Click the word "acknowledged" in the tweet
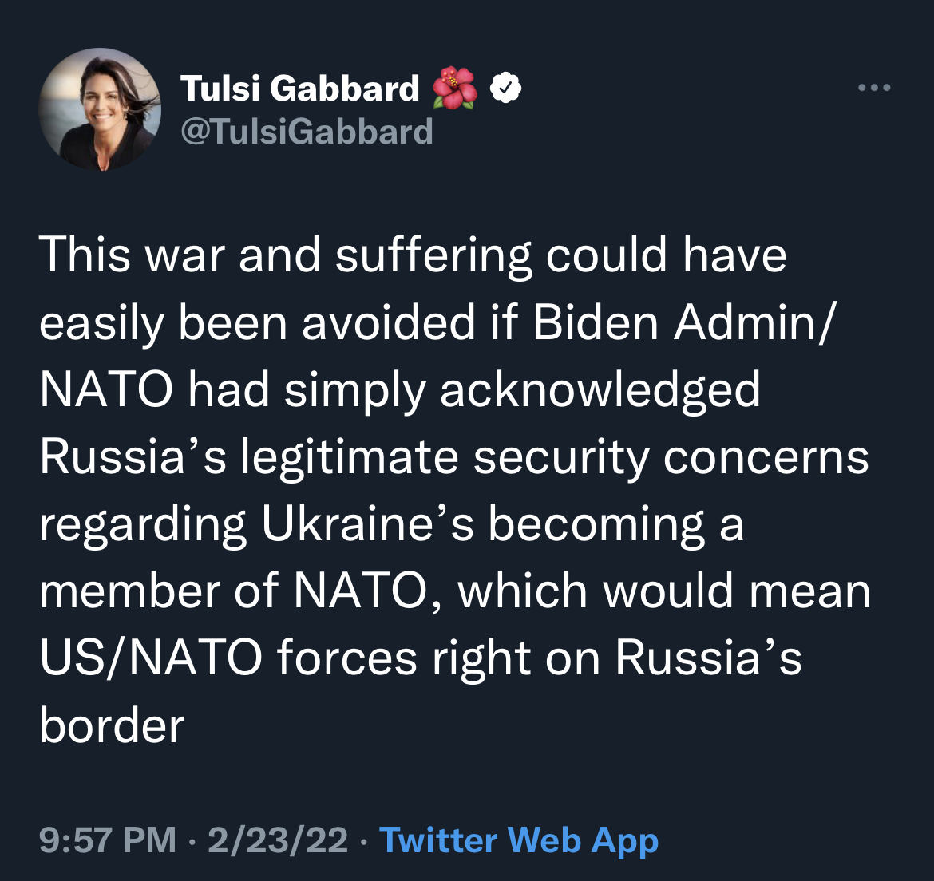The width and height of the screenshot is (934, 881). 600,391
